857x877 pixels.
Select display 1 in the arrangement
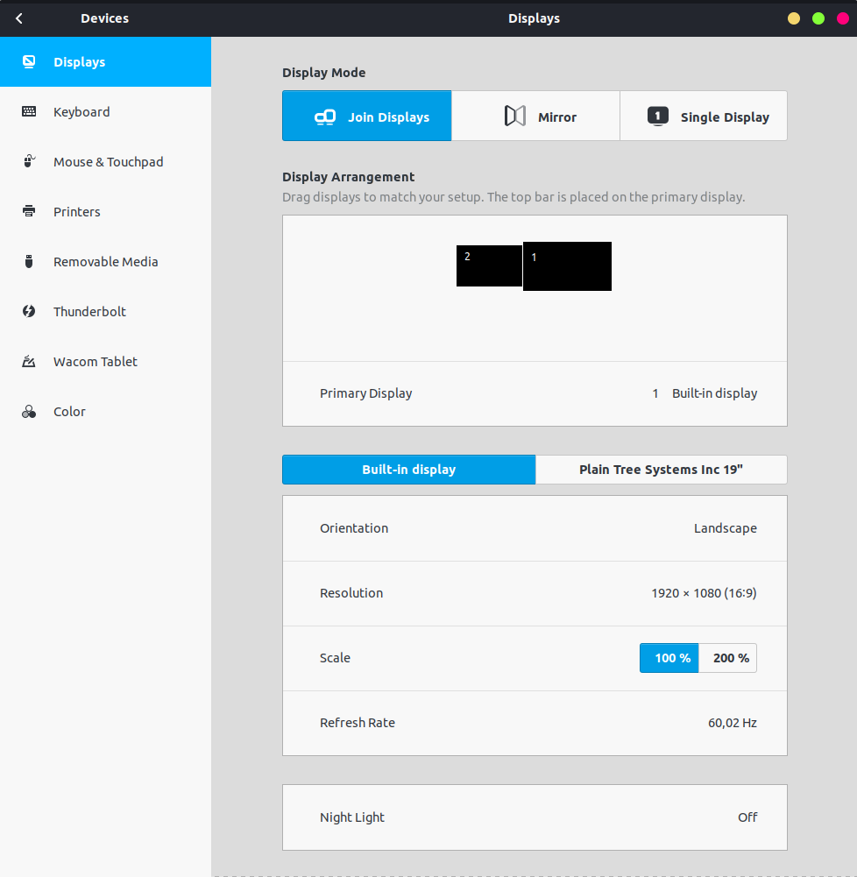567,266
